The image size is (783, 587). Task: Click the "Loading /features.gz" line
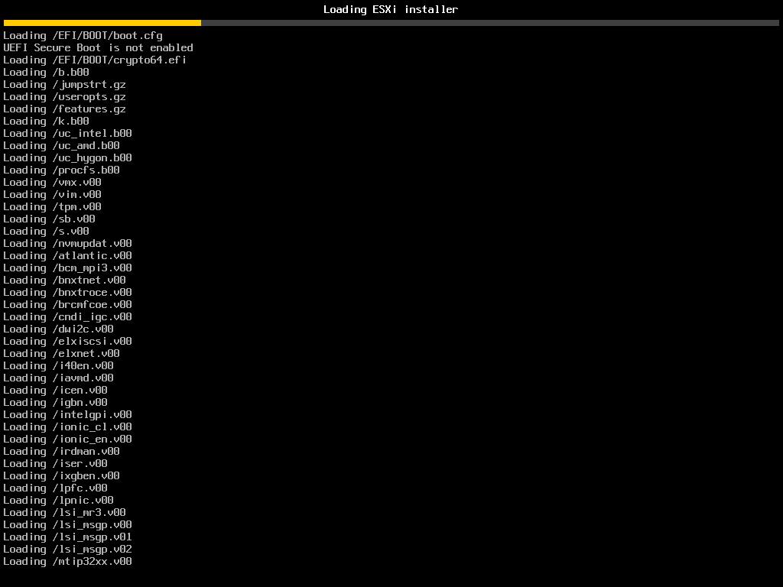pyautogui.click(x=64, y=109)
